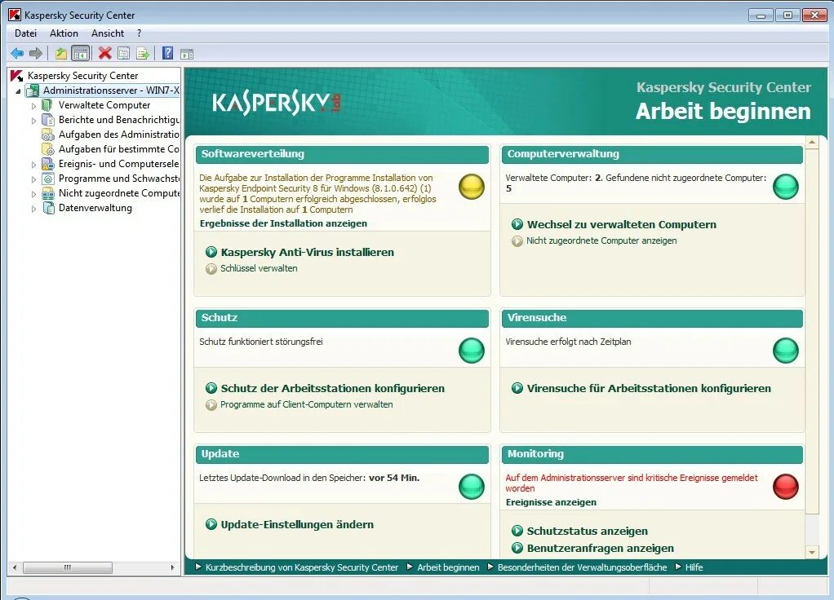The width and height of the screenshot is (834, 600).
Task: Click the red X Delete toolbar icon
Action: (x=104, y=53)
